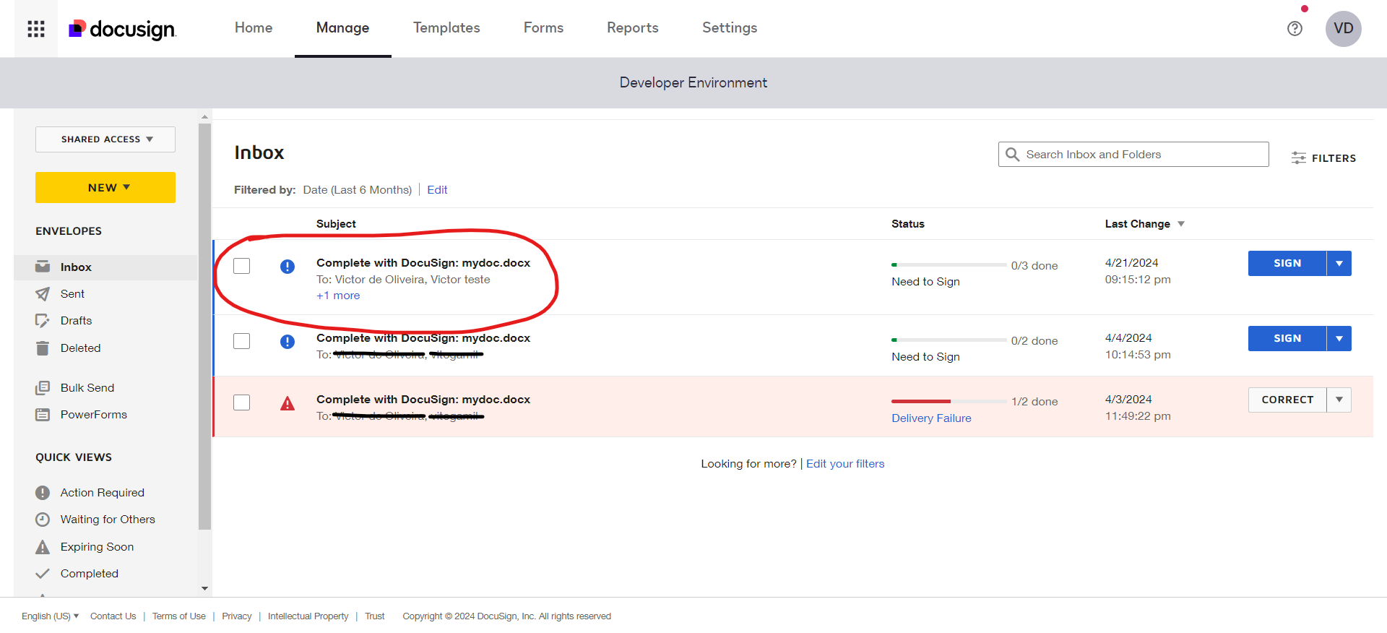This screenshot has height=633, width=1387.
Task: Open the app launcher grid icon
Action: tap(36, 28)
